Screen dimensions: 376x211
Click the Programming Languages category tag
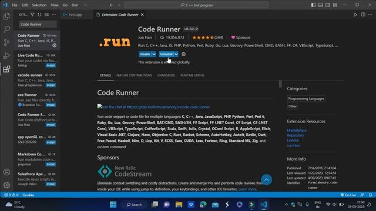pos(306,98)
